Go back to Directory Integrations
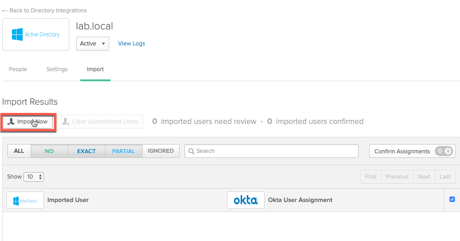The width and height of the screenshot is (460, 241). click(x=44, y=10)
